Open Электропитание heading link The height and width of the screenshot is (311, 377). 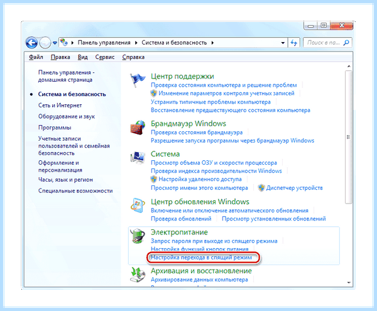tap(179, 232)
